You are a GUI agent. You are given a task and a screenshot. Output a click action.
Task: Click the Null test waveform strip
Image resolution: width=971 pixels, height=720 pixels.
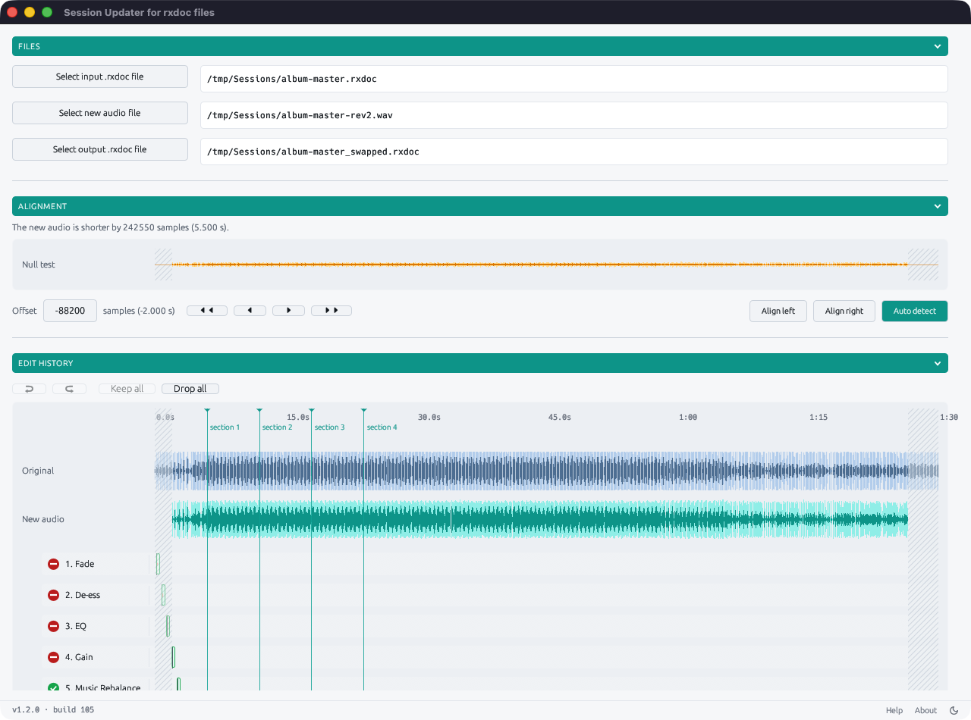point(546,265)
